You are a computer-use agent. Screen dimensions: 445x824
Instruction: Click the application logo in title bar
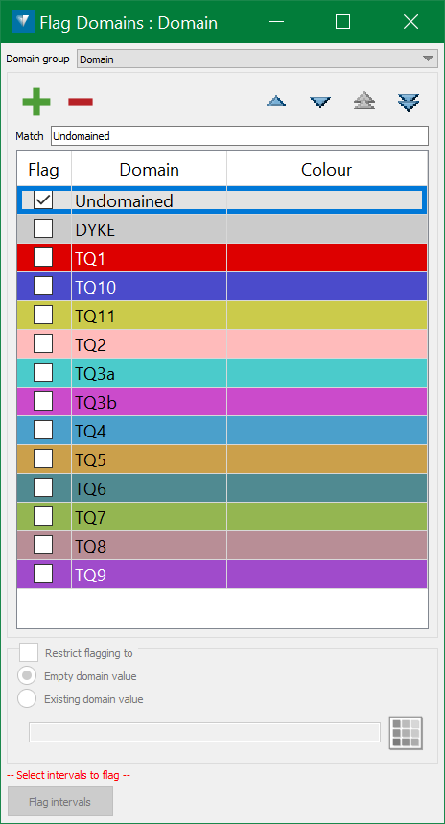pos(23,22)
